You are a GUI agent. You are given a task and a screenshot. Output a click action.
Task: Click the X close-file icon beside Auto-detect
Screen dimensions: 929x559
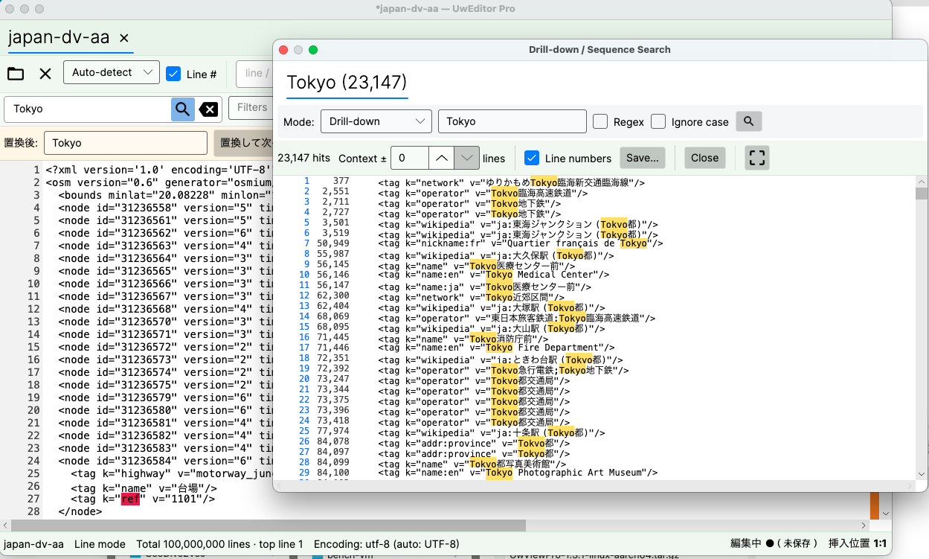[x=45, y=73]
